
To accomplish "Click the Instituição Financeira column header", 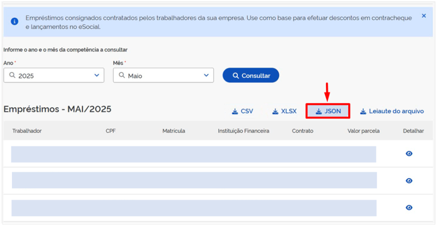I will coord(244,131).
